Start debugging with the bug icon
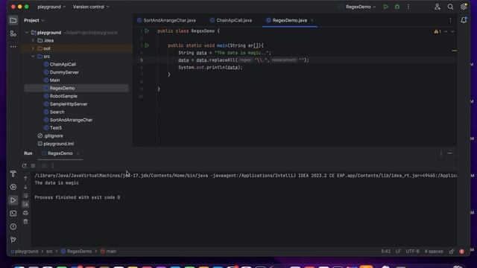This screenshot has width=477, height=268. 397,7
